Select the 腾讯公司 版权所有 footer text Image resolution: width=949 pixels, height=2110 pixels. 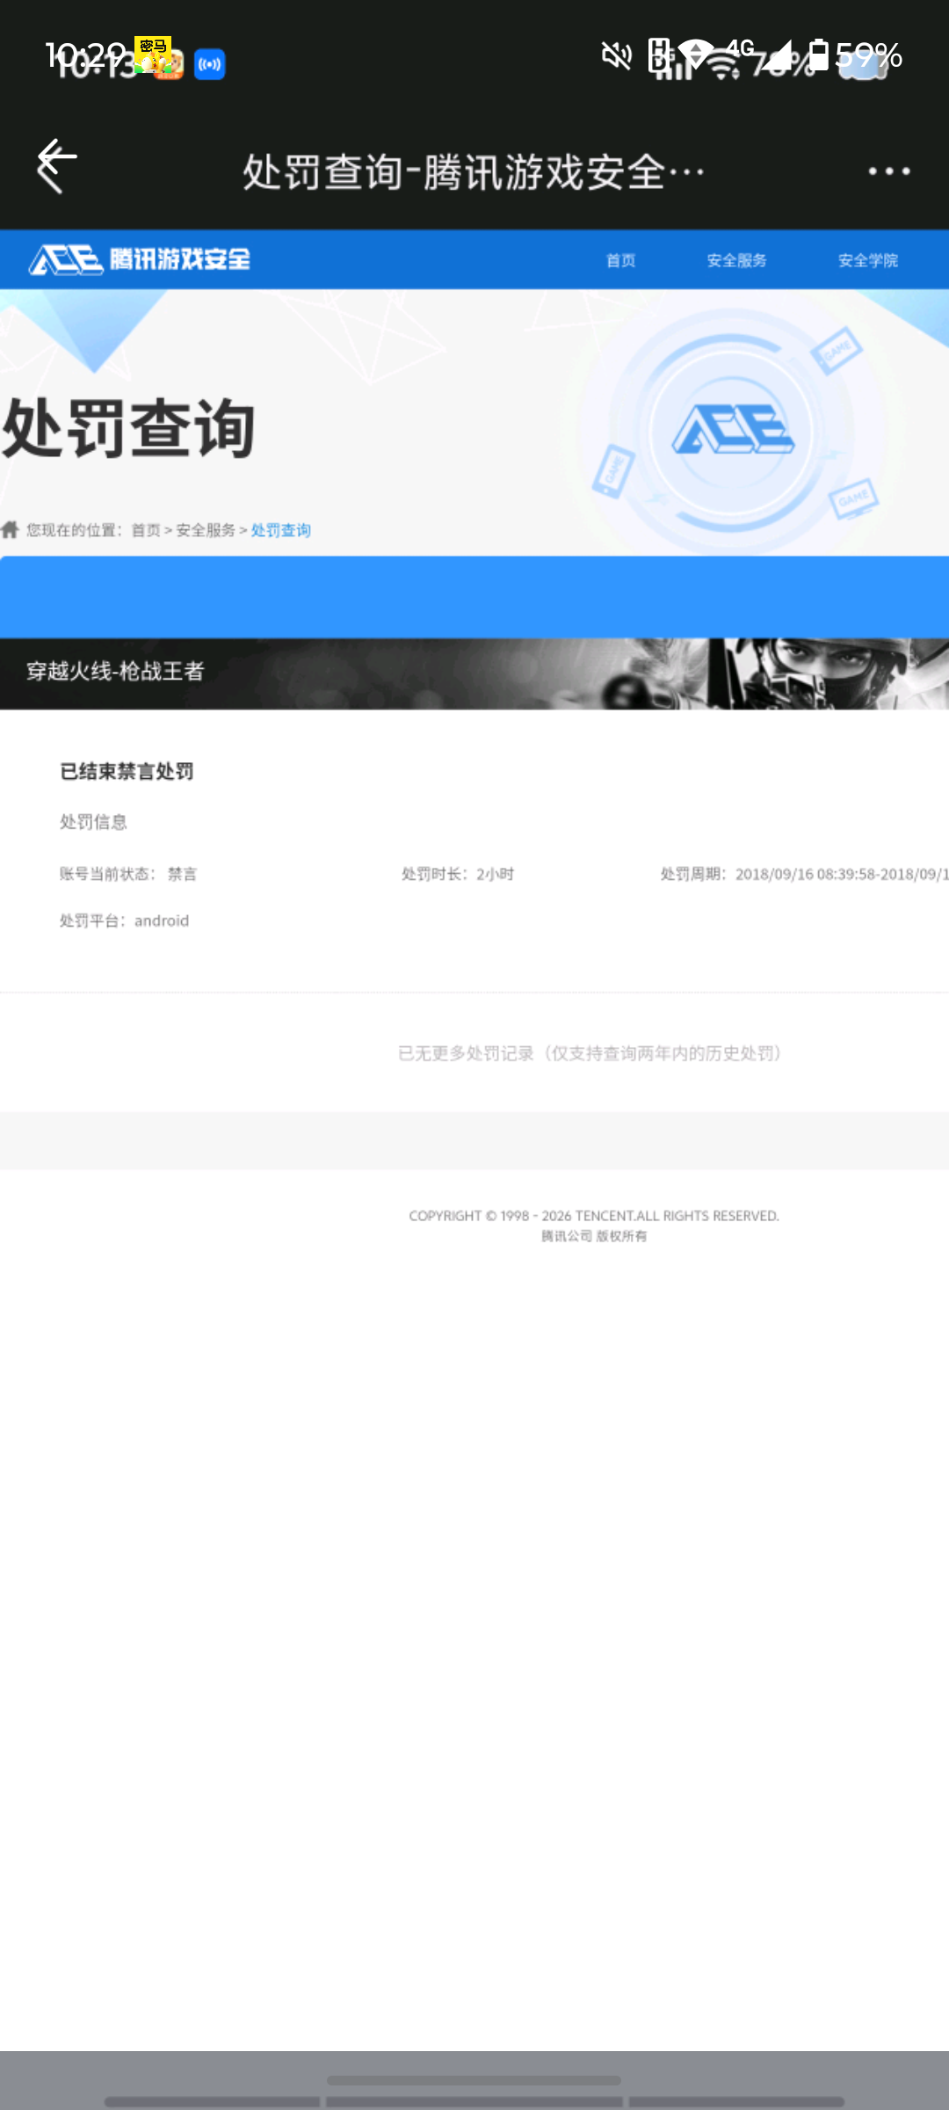[594, 1236]
